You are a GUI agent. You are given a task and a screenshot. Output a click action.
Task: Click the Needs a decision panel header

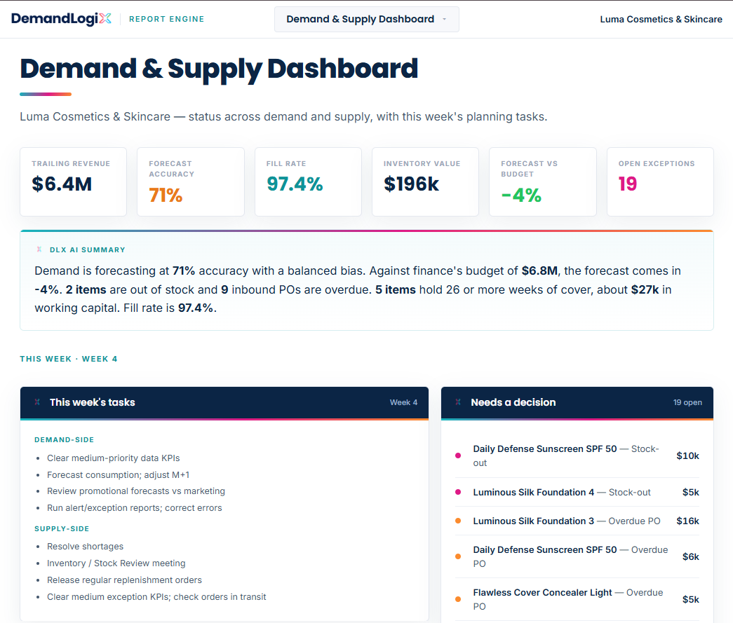click(x=577, y=402)
